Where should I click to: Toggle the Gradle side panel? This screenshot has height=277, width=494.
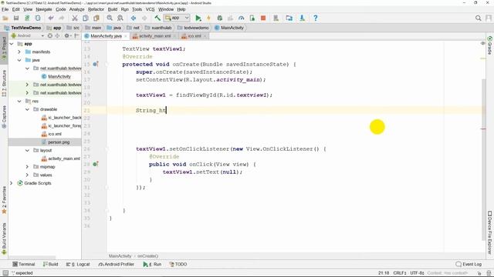tap(489, 45)
